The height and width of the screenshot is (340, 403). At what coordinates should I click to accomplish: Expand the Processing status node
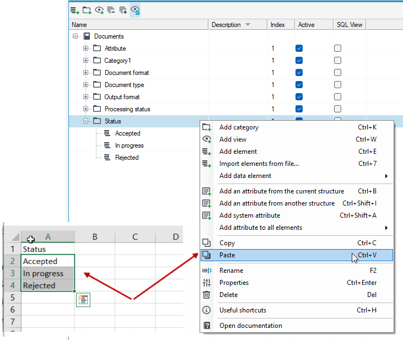pos(85,109)
